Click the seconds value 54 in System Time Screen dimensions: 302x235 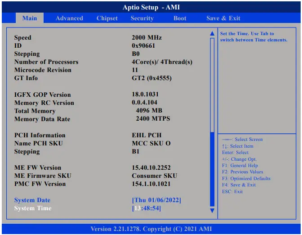pos(155,208)
